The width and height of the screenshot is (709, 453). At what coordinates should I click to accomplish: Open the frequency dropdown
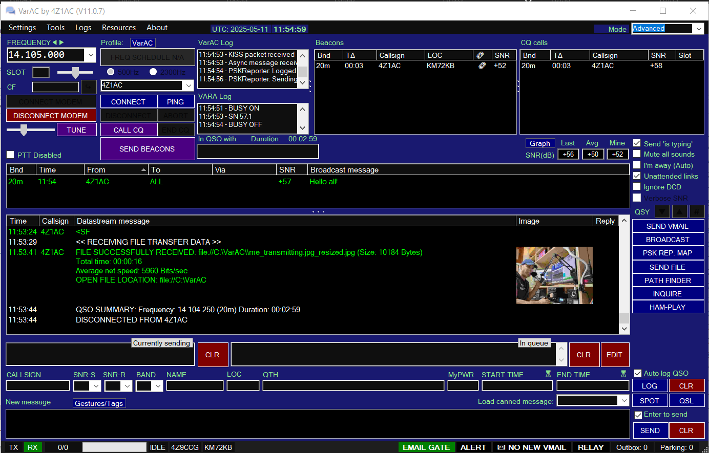click(x=91, y=55)
